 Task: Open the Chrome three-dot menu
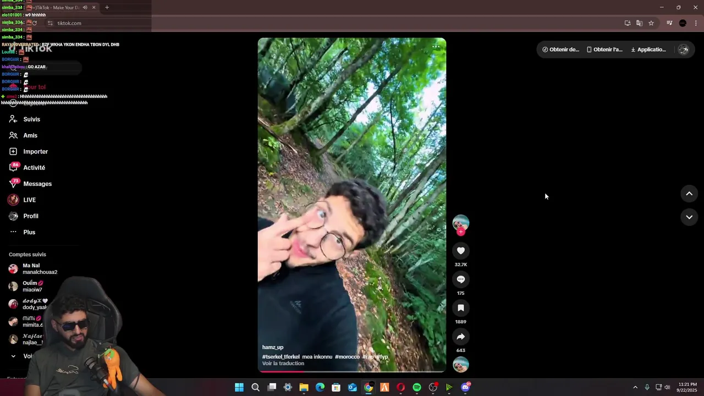[696, 23]
